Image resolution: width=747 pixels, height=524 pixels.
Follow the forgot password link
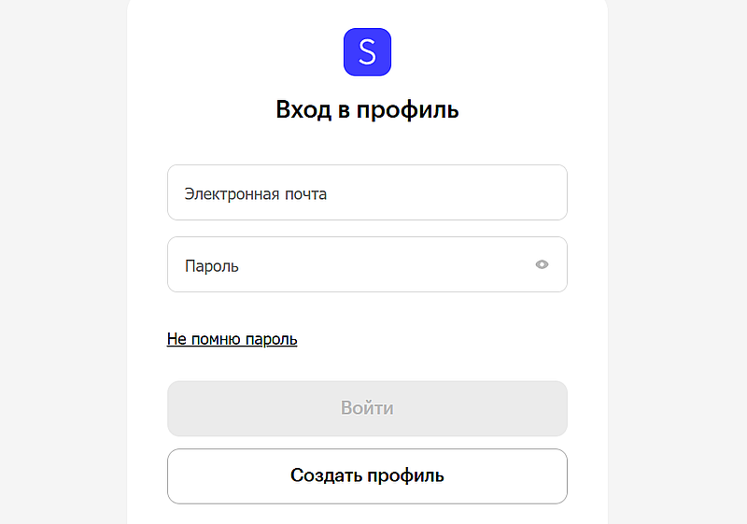(232, 339)
